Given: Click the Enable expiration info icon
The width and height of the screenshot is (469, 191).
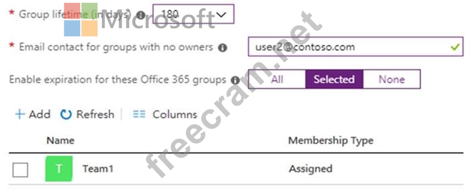Looking at the screenshot, I should coord(235,80).
